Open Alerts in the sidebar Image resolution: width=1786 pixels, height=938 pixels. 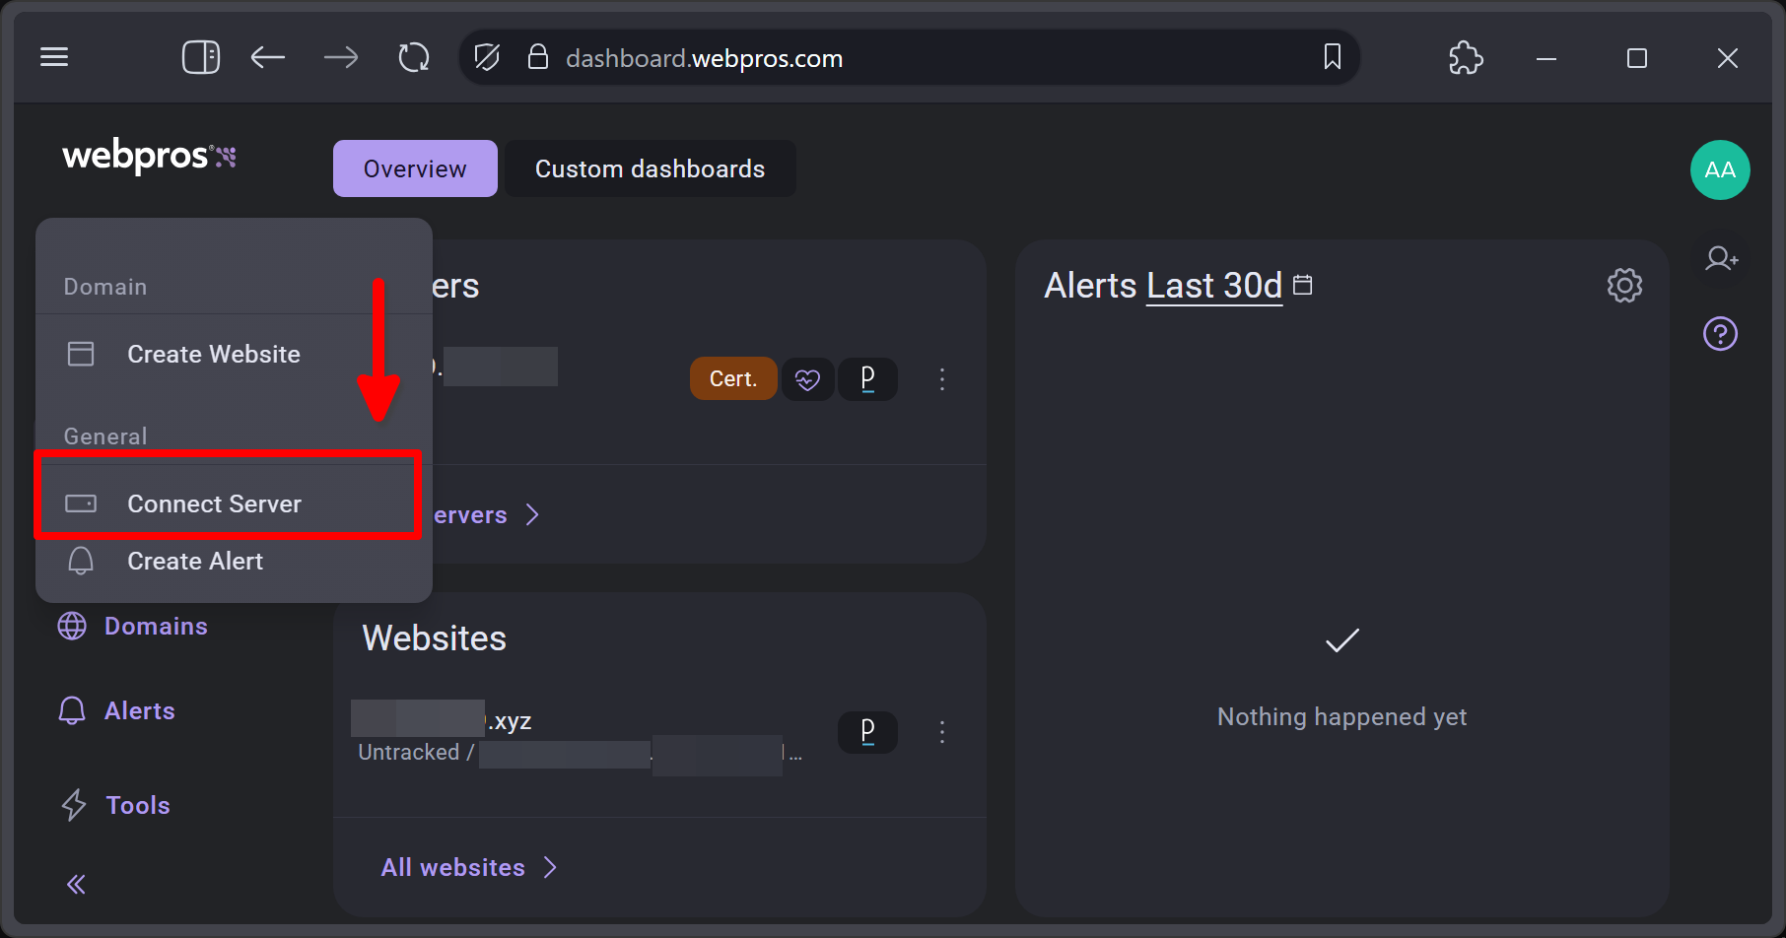click(117, 710)
